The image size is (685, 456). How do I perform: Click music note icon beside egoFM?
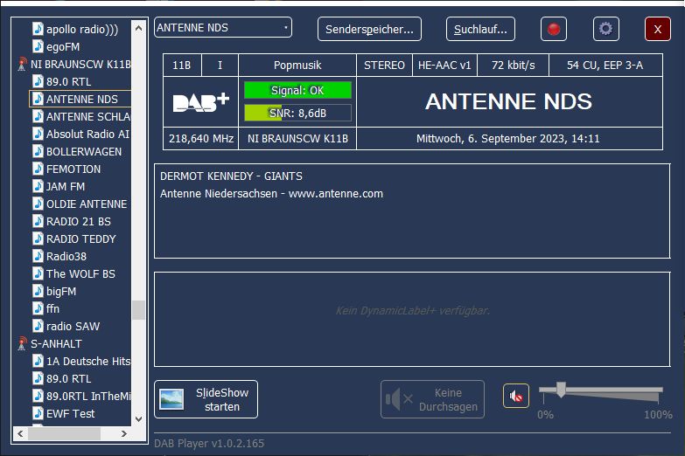38,46
